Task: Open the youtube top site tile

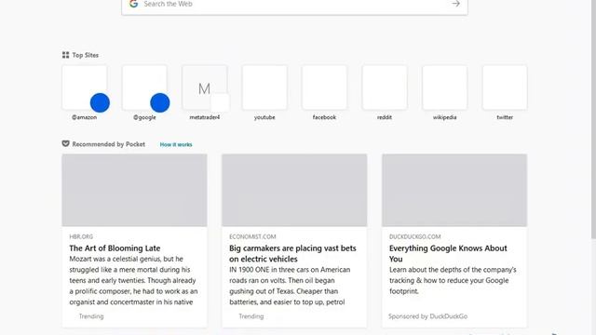Action: click(x=264, y=87)
